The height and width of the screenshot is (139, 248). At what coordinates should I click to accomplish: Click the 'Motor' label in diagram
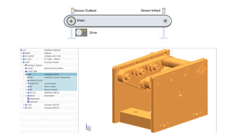(x=81, y=20)
